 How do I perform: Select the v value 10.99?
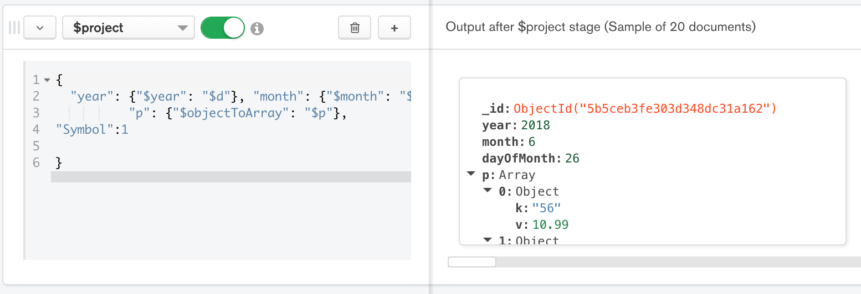(x=550, y=224)
